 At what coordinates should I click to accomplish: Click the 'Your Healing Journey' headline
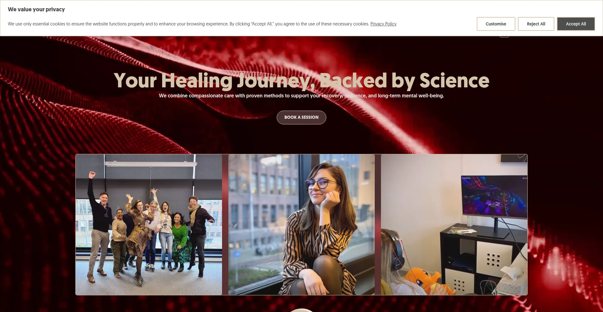[301, 80]
